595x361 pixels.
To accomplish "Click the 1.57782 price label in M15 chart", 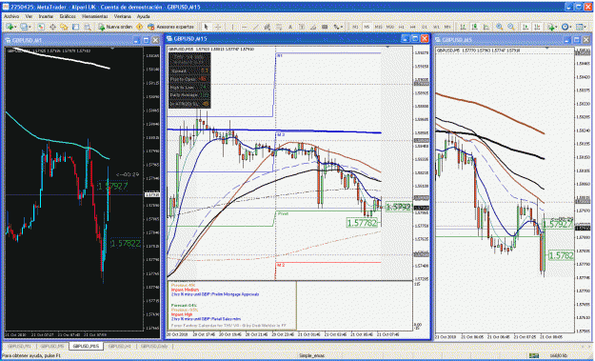I will (363, 223).
